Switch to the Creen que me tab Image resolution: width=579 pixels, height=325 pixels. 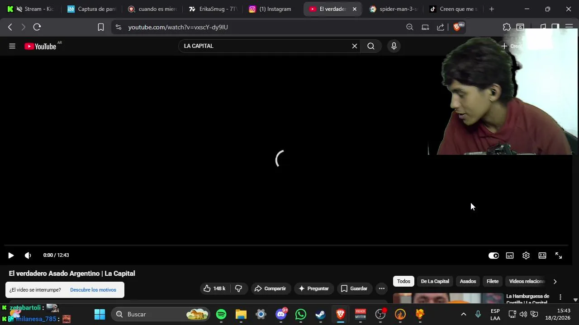[x=454, y=9]
